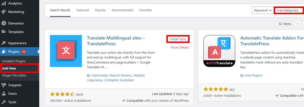Click the AutoTranslate addon logo thumbnail

[x=219, y=51]
